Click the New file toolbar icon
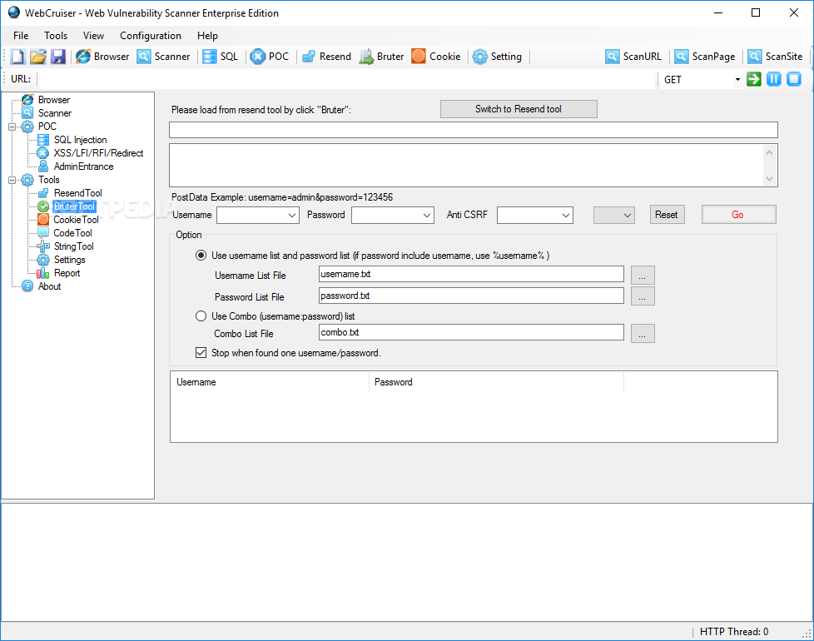The width and height of the screenshot is (814, 641). tap(17, 57)
